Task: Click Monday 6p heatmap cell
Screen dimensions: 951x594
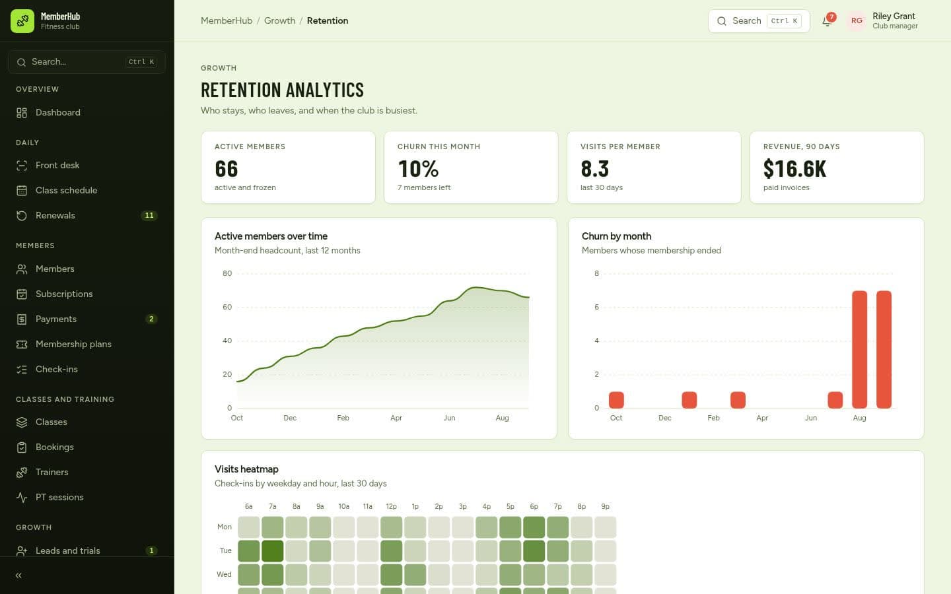Action: [x=534, y=527]
